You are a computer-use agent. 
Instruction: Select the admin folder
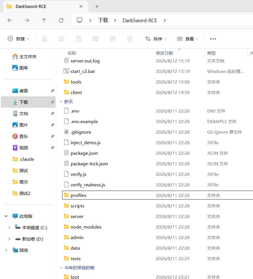tap(158, 237)
